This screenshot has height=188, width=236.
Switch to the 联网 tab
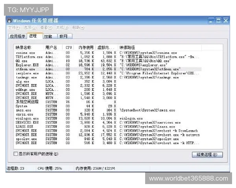click(65, 36)
